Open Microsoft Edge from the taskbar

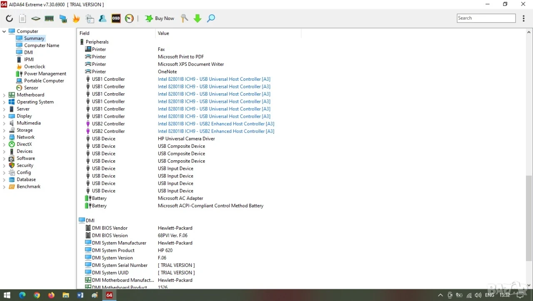[x=22, y=295]
